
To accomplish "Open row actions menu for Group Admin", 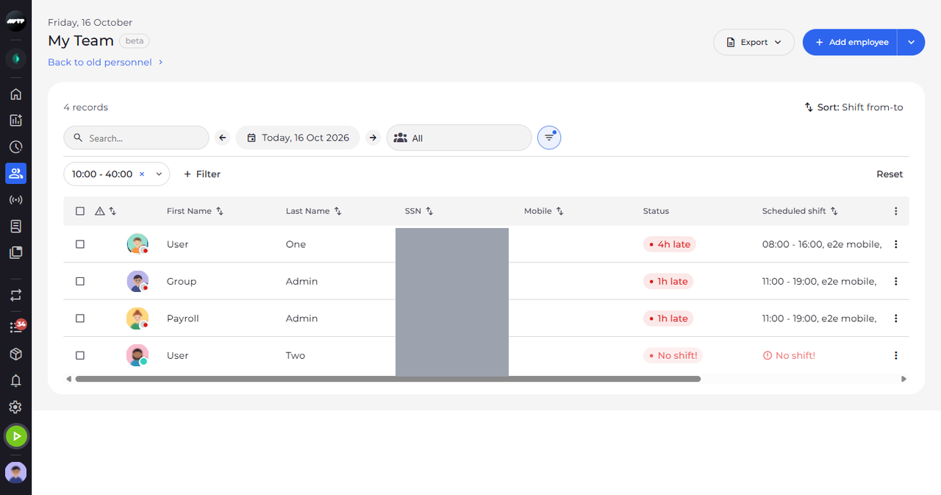I will coord(895,281).
